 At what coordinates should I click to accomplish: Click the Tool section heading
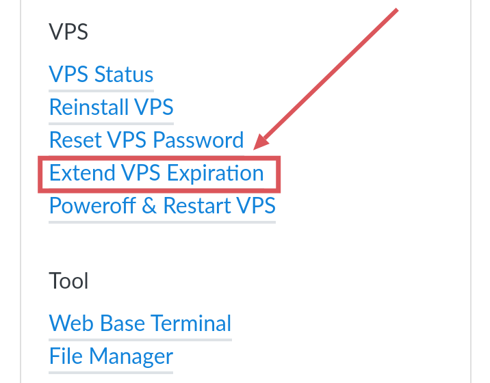coord(68,280)
